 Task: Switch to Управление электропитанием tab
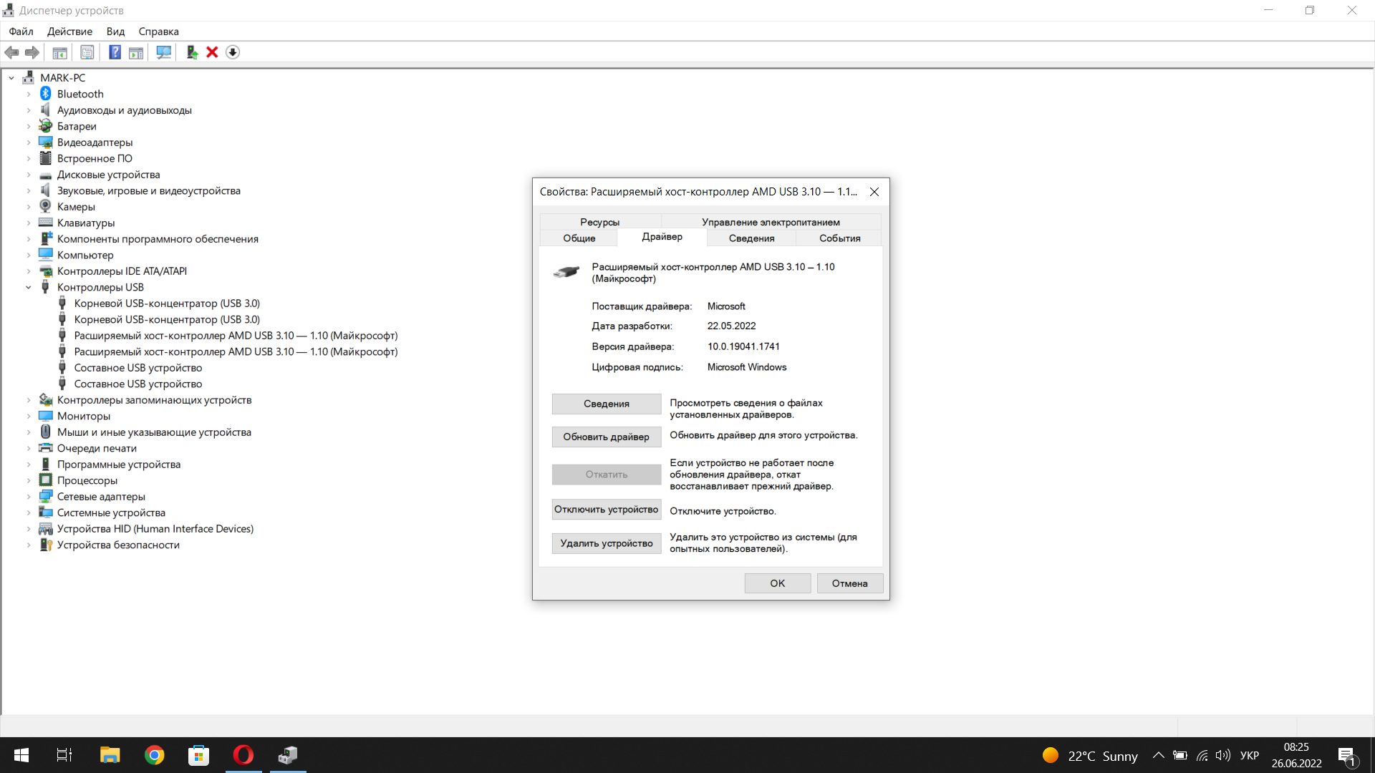click(x=771, y=222)
